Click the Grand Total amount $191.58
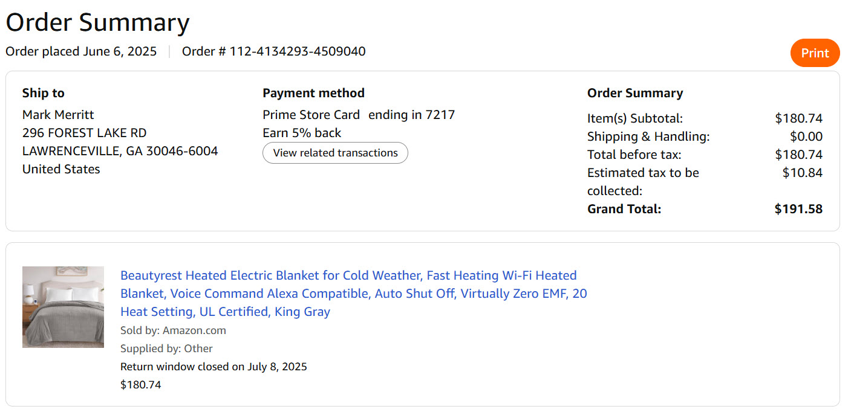The width and height of the screenshot is (851, 418). coord(798,209)
